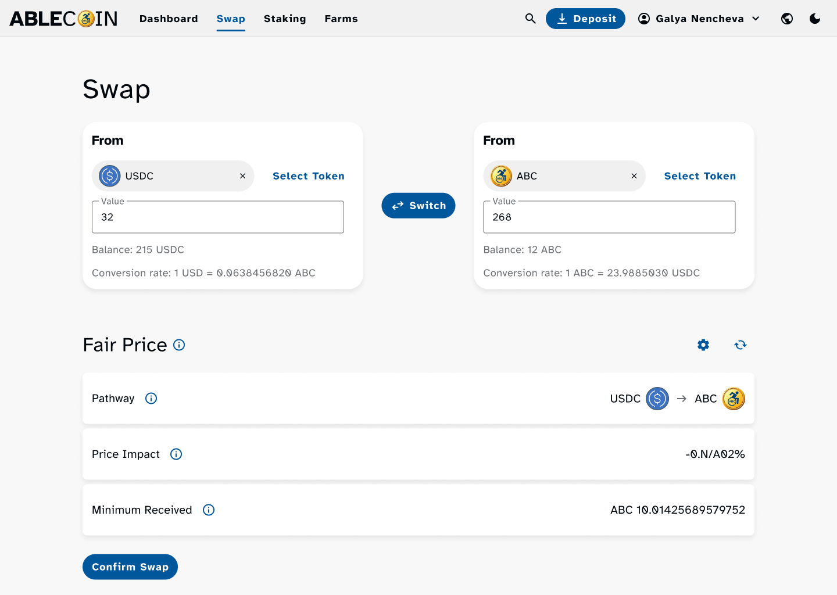Image resolution: width=837 pixels, height=595 pixels.
Task: Open the Staking tab
Action: click(285, 19)
